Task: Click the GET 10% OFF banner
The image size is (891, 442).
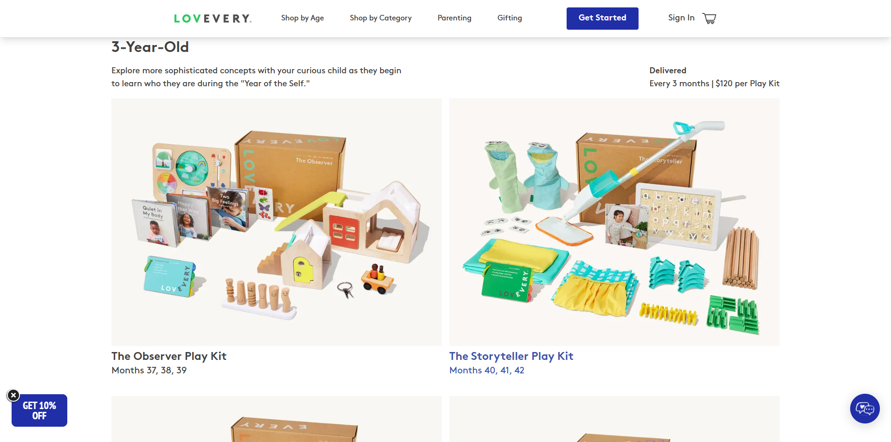Action: pos(39,410)
